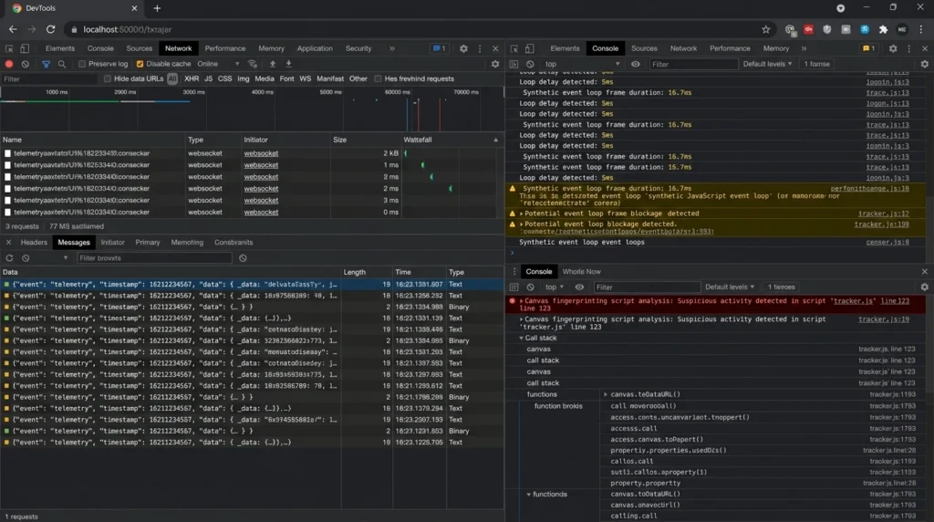Clear the lower drawer console
Image resolution: width=934 pixels, height=522 pixels.
tap(530, 287)
